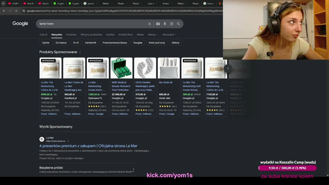The image size is (329, 185).
Task: Open the 'Witryny produktów' tab
Action: [x=92, y=35]
